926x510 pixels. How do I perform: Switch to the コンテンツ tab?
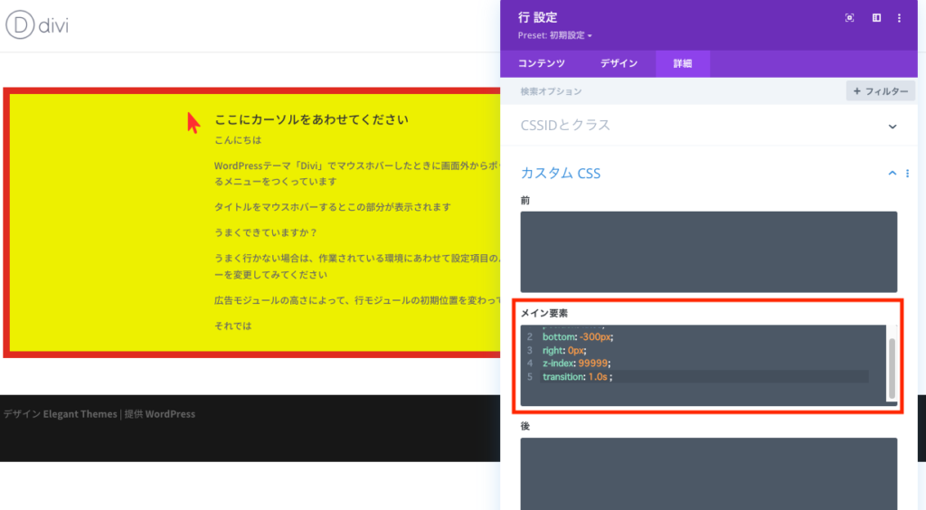(542, 63)
